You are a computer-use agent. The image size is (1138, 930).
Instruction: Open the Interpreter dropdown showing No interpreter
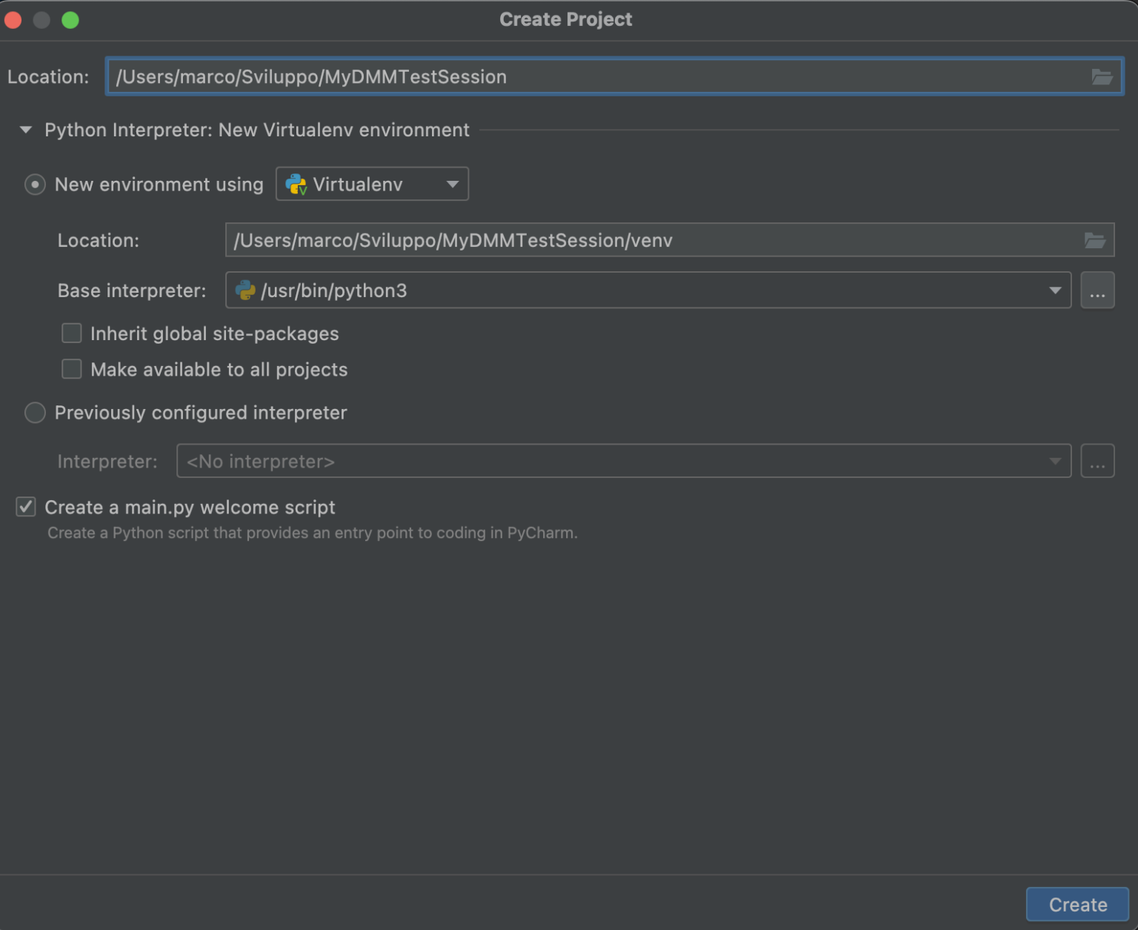[1054, 460]
